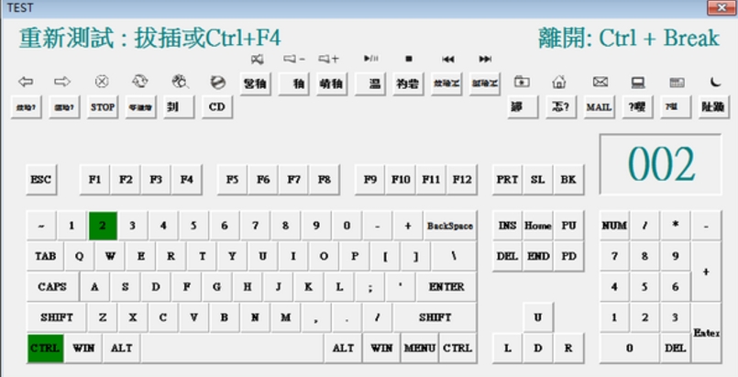
Task: Click the envelope mail icon
Action: (600, 82)
